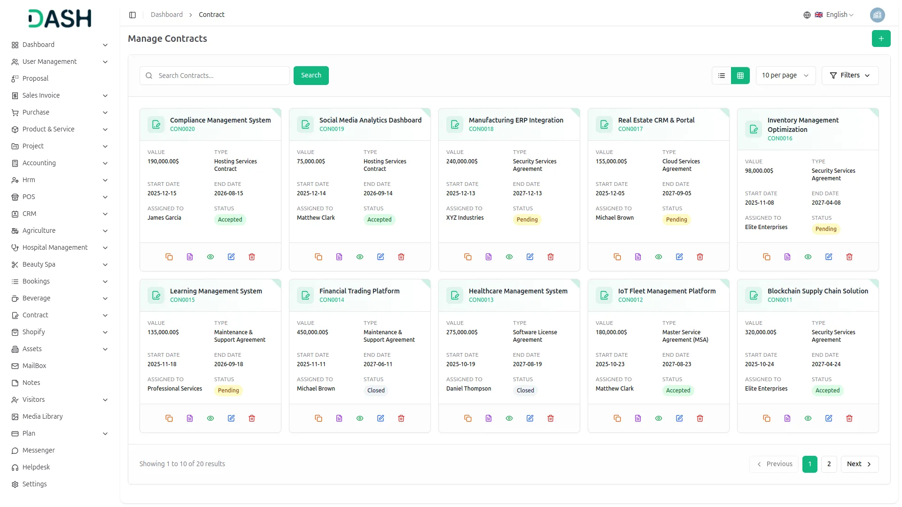The width and height of the screenshot is (902, 507).
Task: Click the Accepted status badge on IoT Fleet card
Action: (x=678, y=391)
